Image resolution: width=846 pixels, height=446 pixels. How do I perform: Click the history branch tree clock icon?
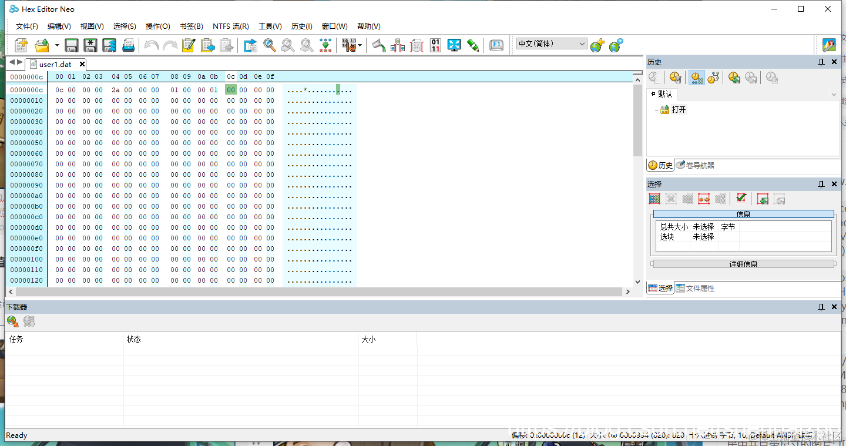[714, 78]
